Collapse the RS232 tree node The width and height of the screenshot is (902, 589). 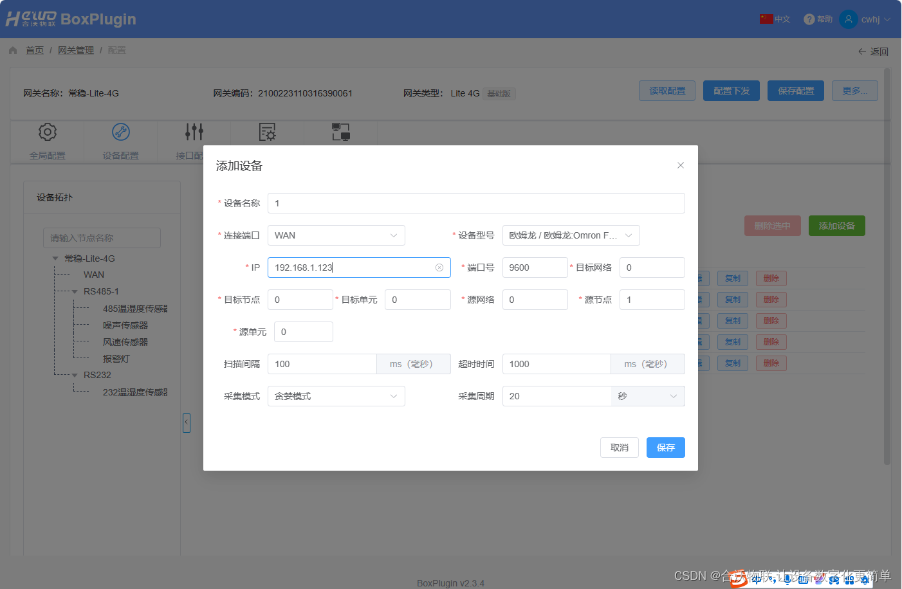[x=75, y=375]
